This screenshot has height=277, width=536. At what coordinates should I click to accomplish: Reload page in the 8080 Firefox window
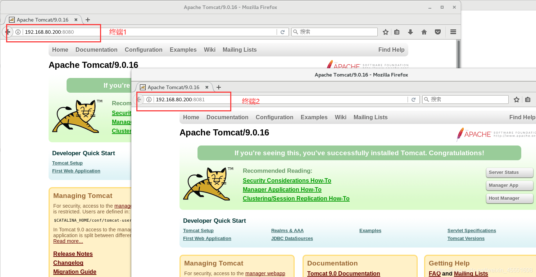pyautogui.click(x=282, y=32)
